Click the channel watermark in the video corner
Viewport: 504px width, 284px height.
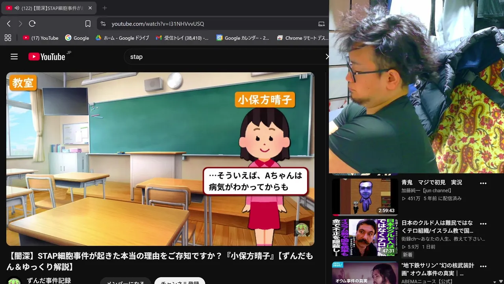302,228
